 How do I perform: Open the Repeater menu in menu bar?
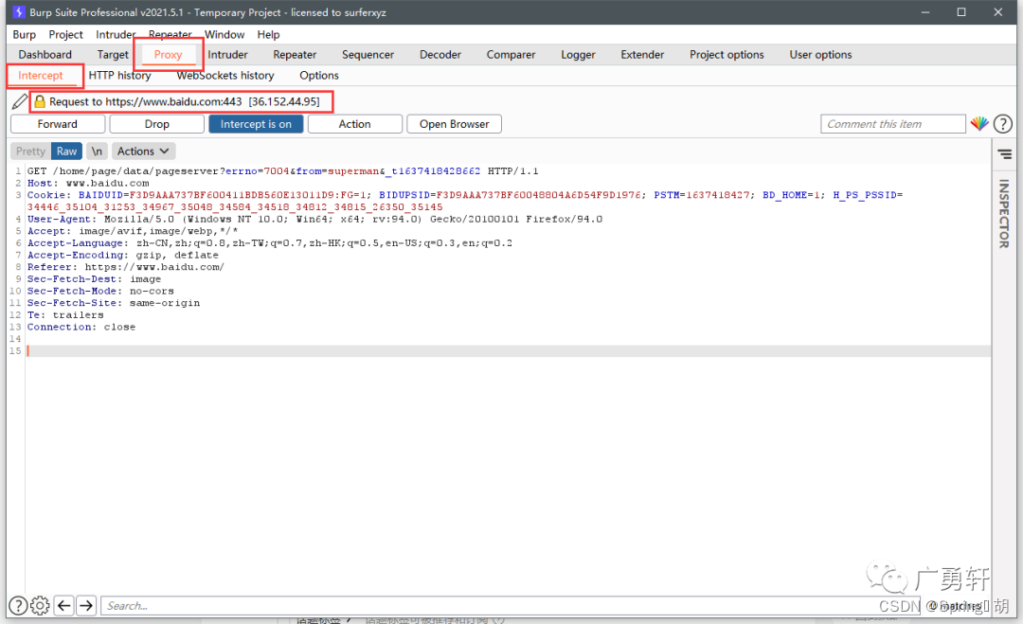click(170, 34)
